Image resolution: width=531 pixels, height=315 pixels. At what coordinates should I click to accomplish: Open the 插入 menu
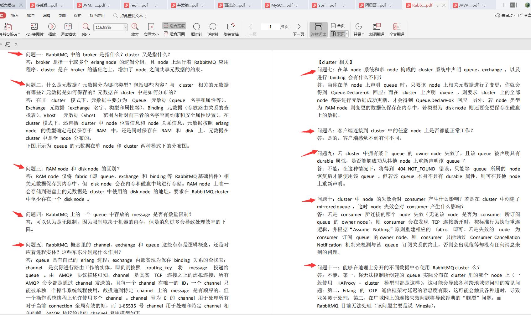coord(15,16)
